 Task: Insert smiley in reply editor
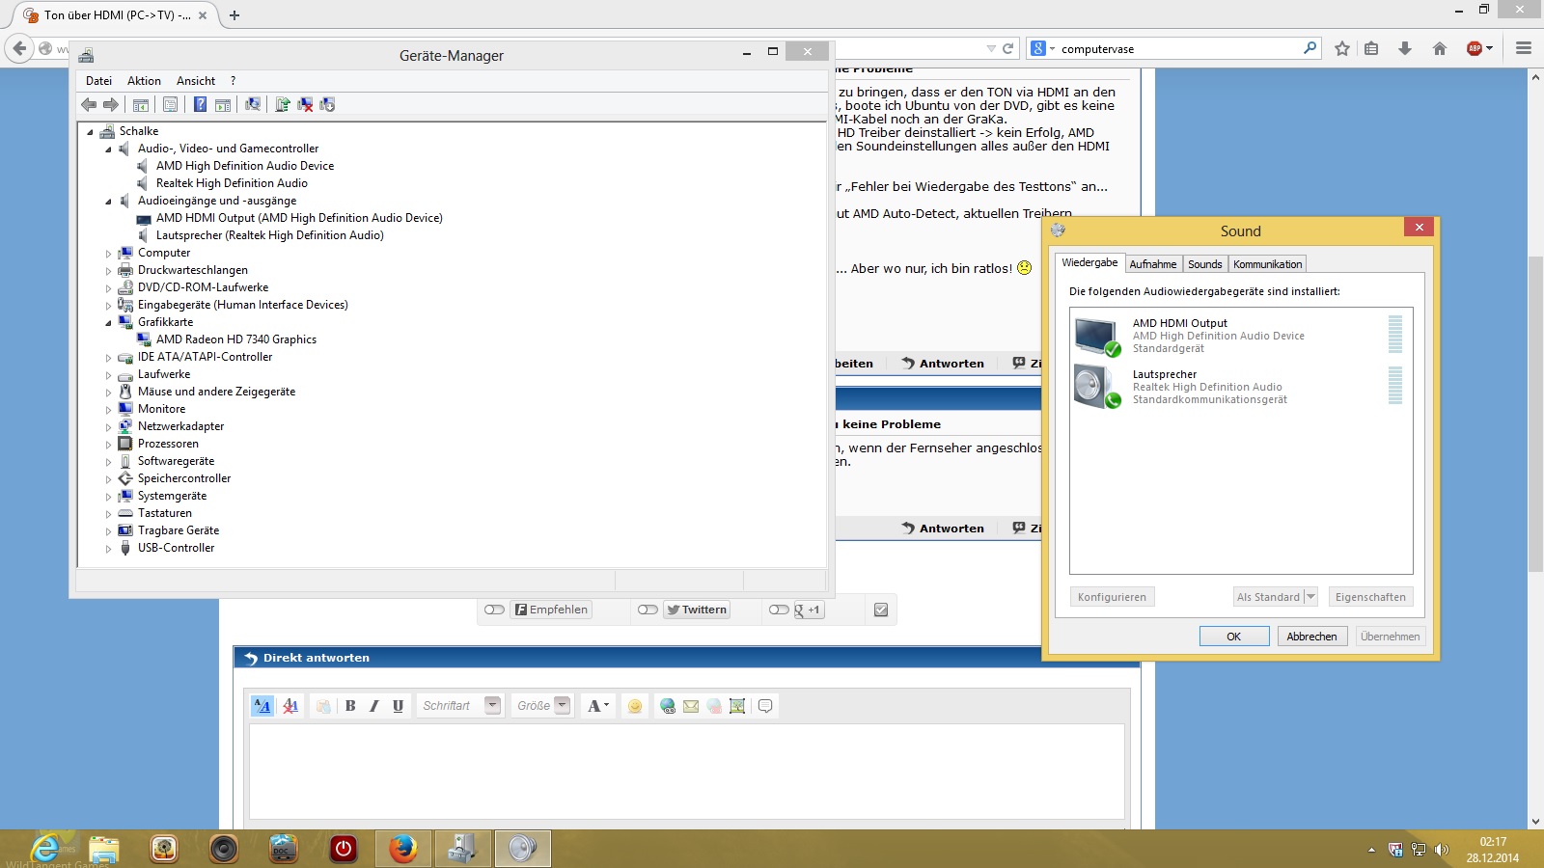tap(635, 706)
